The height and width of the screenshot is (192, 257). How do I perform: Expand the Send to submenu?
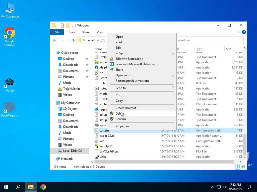[x=173, y=88]
